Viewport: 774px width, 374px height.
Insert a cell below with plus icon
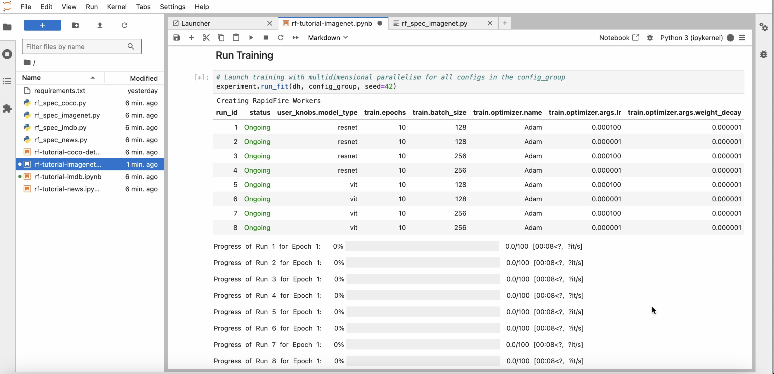coord(191,38)
